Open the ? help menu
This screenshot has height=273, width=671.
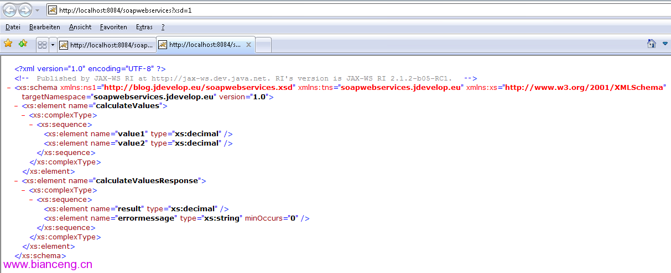(x=163, y=26)
